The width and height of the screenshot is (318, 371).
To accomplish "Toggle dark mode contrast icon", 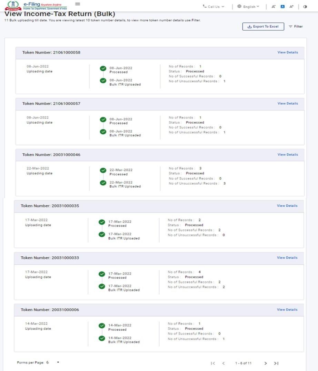I will pos(305,6).
